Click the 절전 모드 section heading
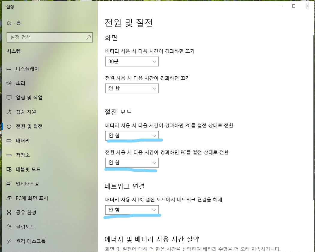 click(x=118, y=112)
